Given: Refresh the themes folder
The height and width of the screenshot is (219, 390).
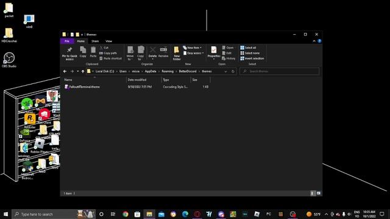Looking at the screenshot, I should click(233, 71).
